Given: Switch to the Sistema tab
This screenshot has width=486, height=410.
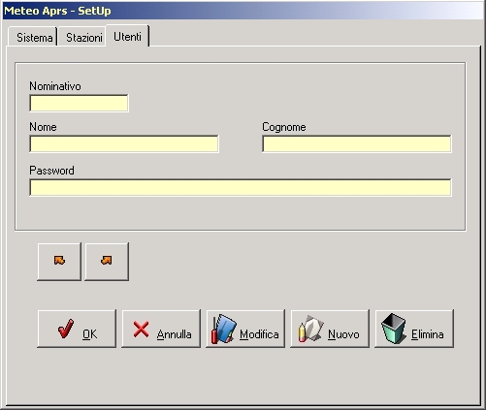Looking at the screenshot, I should click(x=34, y=38).
